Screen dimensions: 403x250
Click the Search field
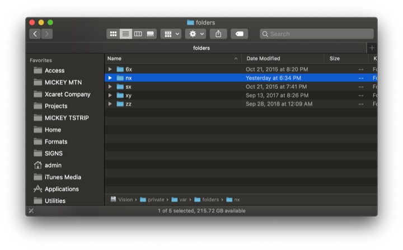tap(317, 34)
